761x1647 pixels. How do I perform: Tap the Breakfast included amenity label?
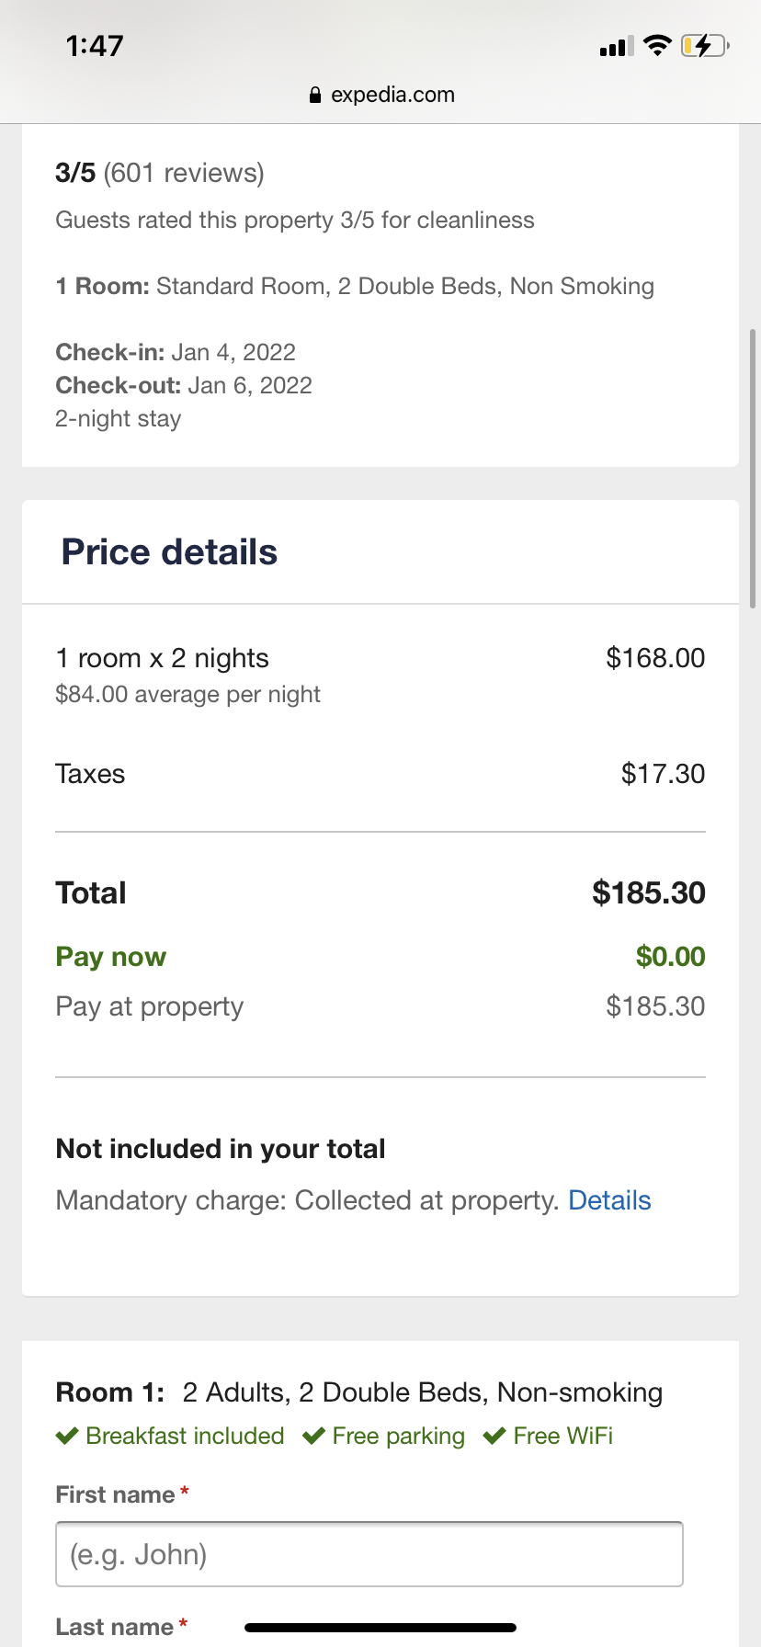point(185,1436)
